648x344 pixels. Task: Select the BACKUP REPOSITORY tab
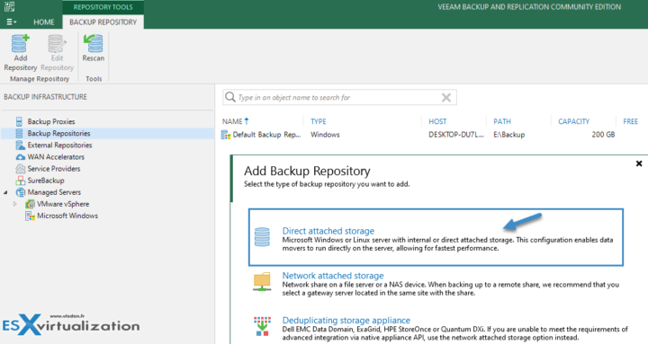coord(103,22)
